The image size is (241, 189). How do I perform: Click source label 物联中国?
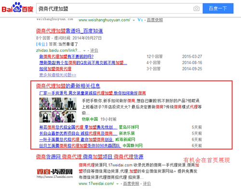pos(90,119)
